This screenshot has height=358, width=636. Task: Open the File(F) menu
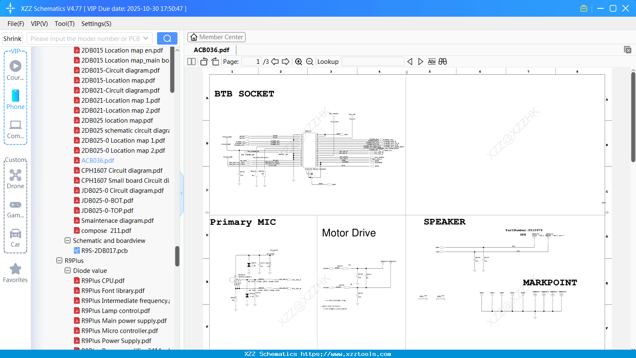16,24
